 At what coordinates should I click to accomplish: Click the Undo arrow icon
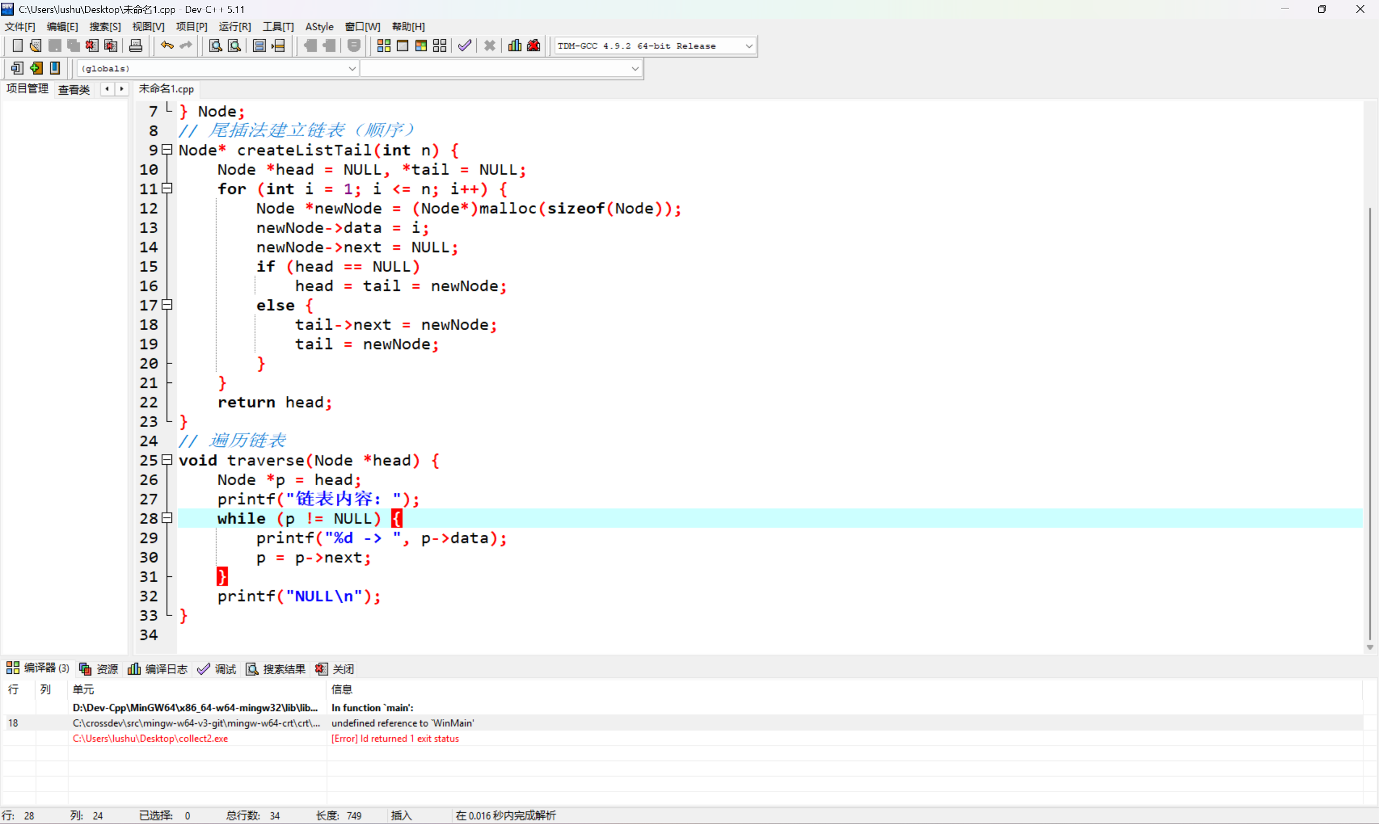pyautogui.click(x=167, y=46)
